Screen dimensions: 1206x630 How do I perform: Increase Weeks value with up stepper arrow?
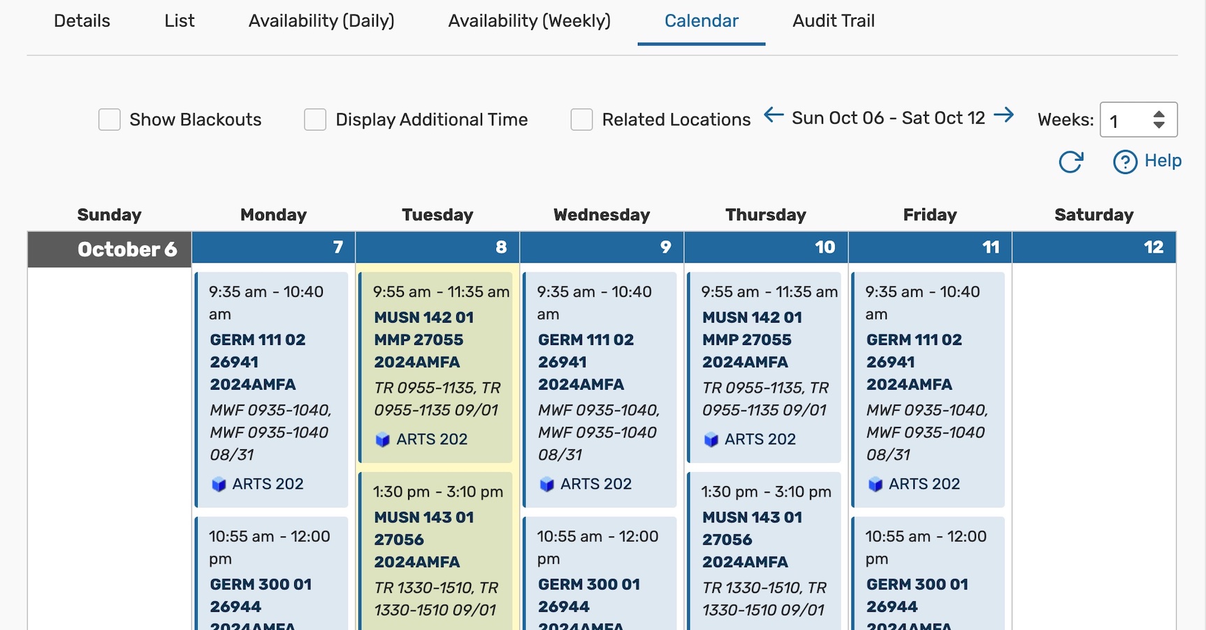pyautogui.click(x=1158, y=114)
